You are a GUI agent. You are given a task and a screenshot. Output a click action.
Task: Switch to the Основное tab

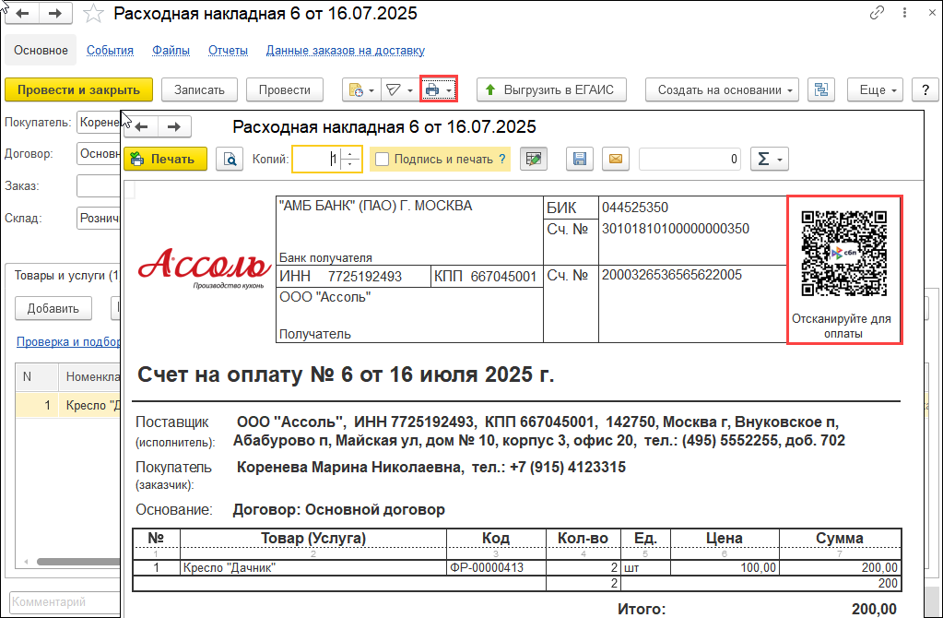coord(41,50)
